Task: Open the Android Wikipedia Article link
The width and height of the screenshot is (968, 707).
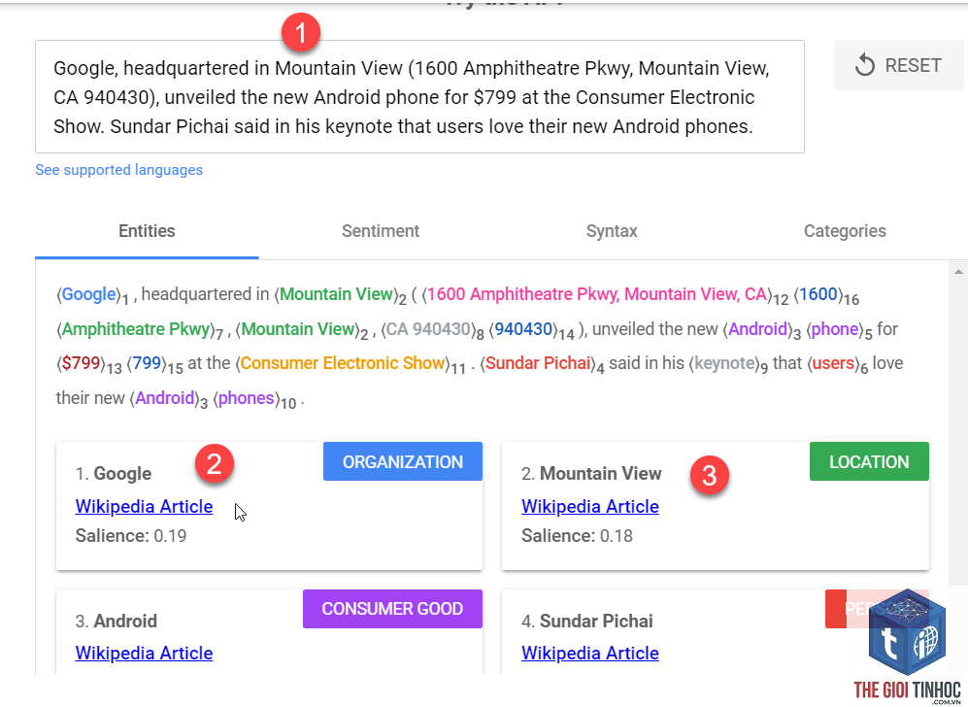Action: (x=144, y=654)
